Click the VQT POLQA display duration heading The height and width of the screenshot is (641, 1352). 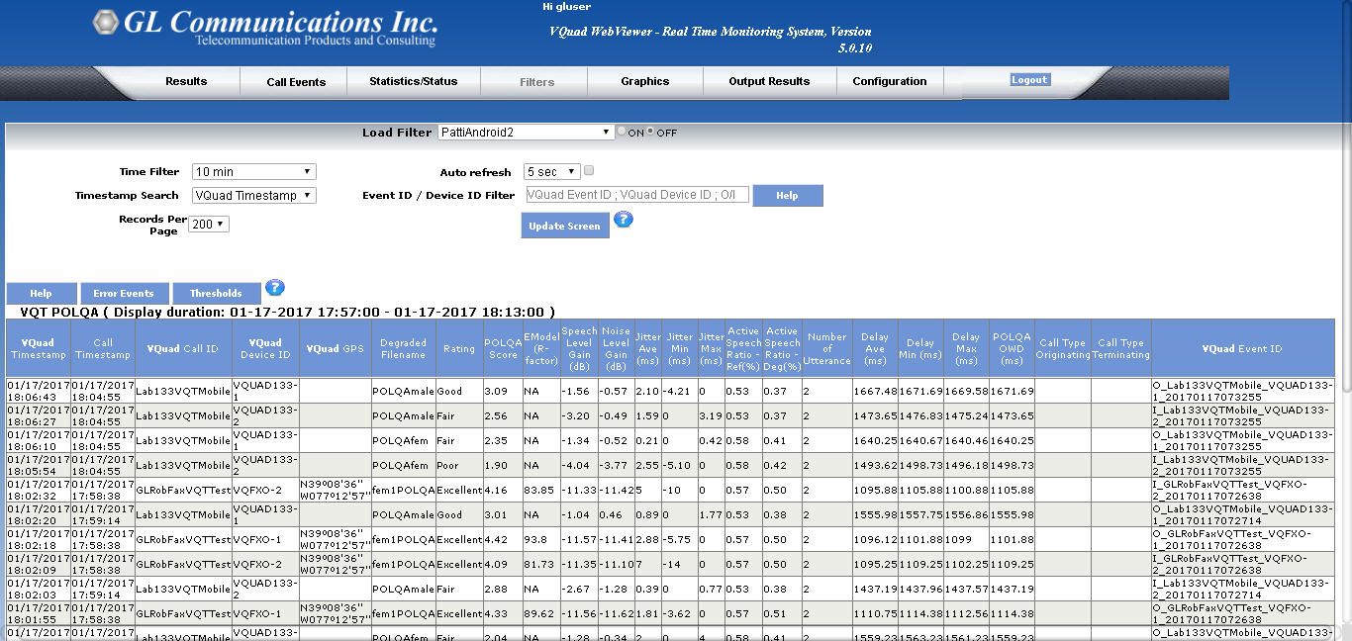coord(288,312)
